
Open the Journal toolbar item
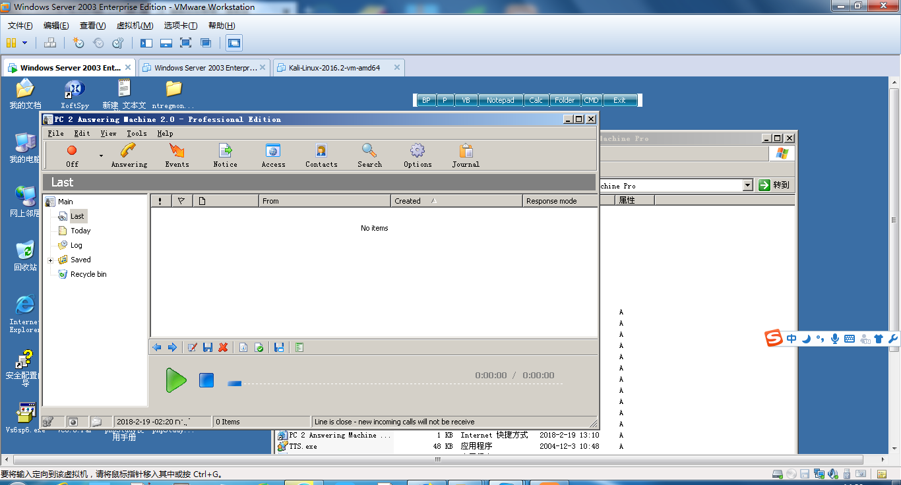point(466,156)
